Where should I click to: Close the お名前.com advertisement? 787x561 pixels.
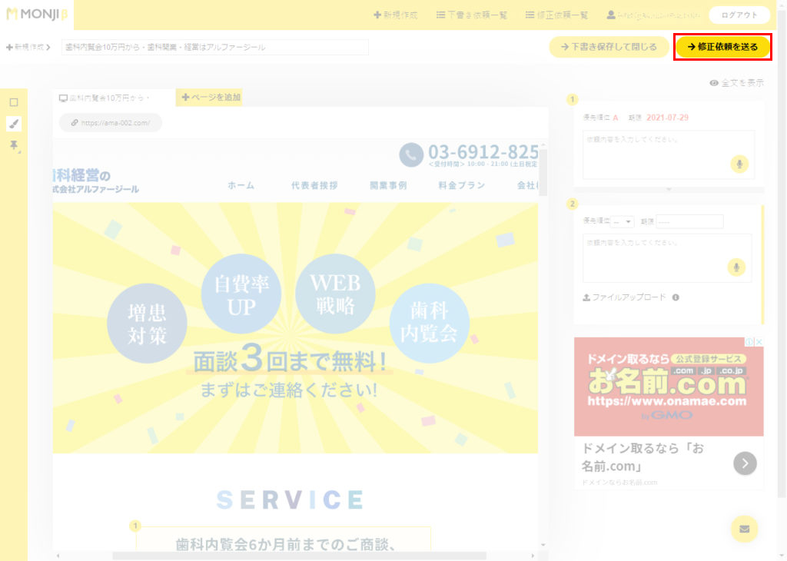coord(759,342)
